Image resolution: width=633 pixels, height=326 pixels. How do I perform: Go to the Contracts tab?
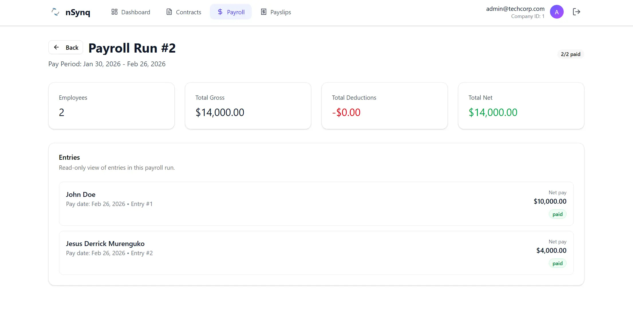[184, 12]
